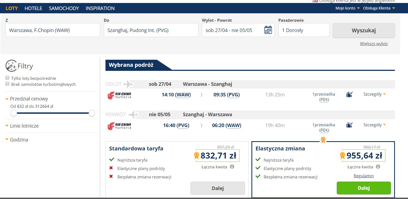This screenshot has height=199, width=408.
Task: Expand the Godzina filter
Action: coord(17,140)
